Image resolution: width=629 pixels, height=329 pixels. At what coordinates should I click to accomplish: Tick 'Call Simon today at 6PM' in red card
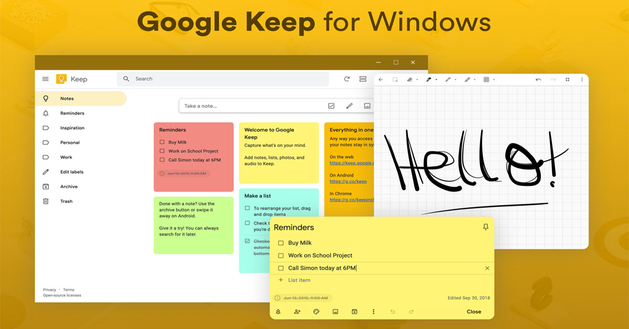pyautogui.click(x=162, y=160)
